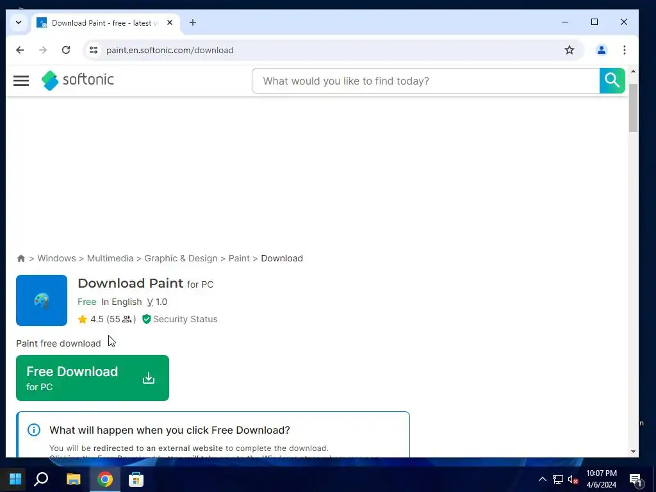The width and height of the screenshot is (656, 492).
Task: Open the Softonic hamburger menu
Action: [21, 80]
